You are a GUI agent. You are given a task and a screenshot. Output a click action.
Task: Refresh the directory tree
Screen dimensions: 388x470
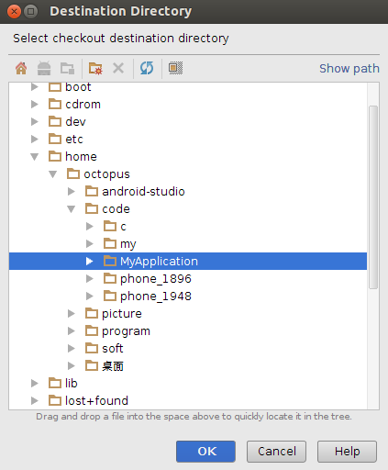click(x=147, y=68)
